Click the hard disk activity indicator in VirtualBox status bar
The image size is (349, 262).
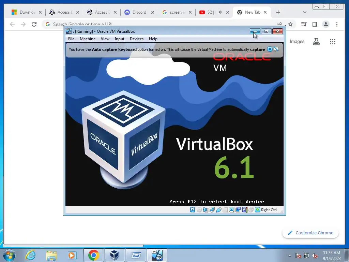[192, 210]
